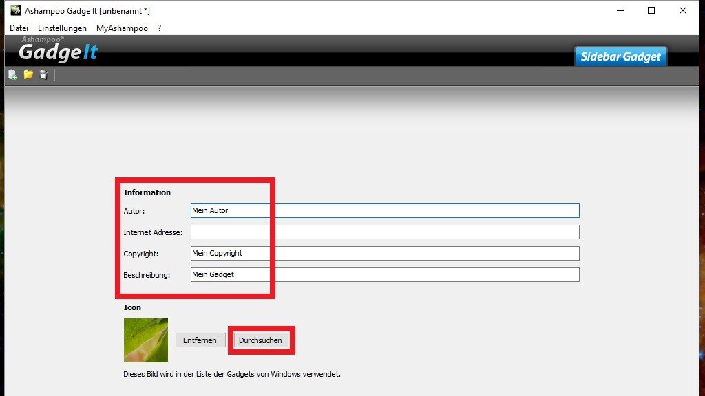
Task: Select the Copyright text field
Action: [x=386, y=253]
